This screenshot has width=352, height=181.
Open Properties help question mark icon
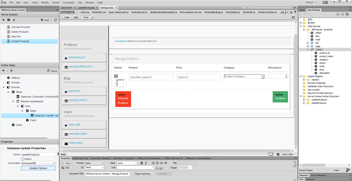click(295, 162)
